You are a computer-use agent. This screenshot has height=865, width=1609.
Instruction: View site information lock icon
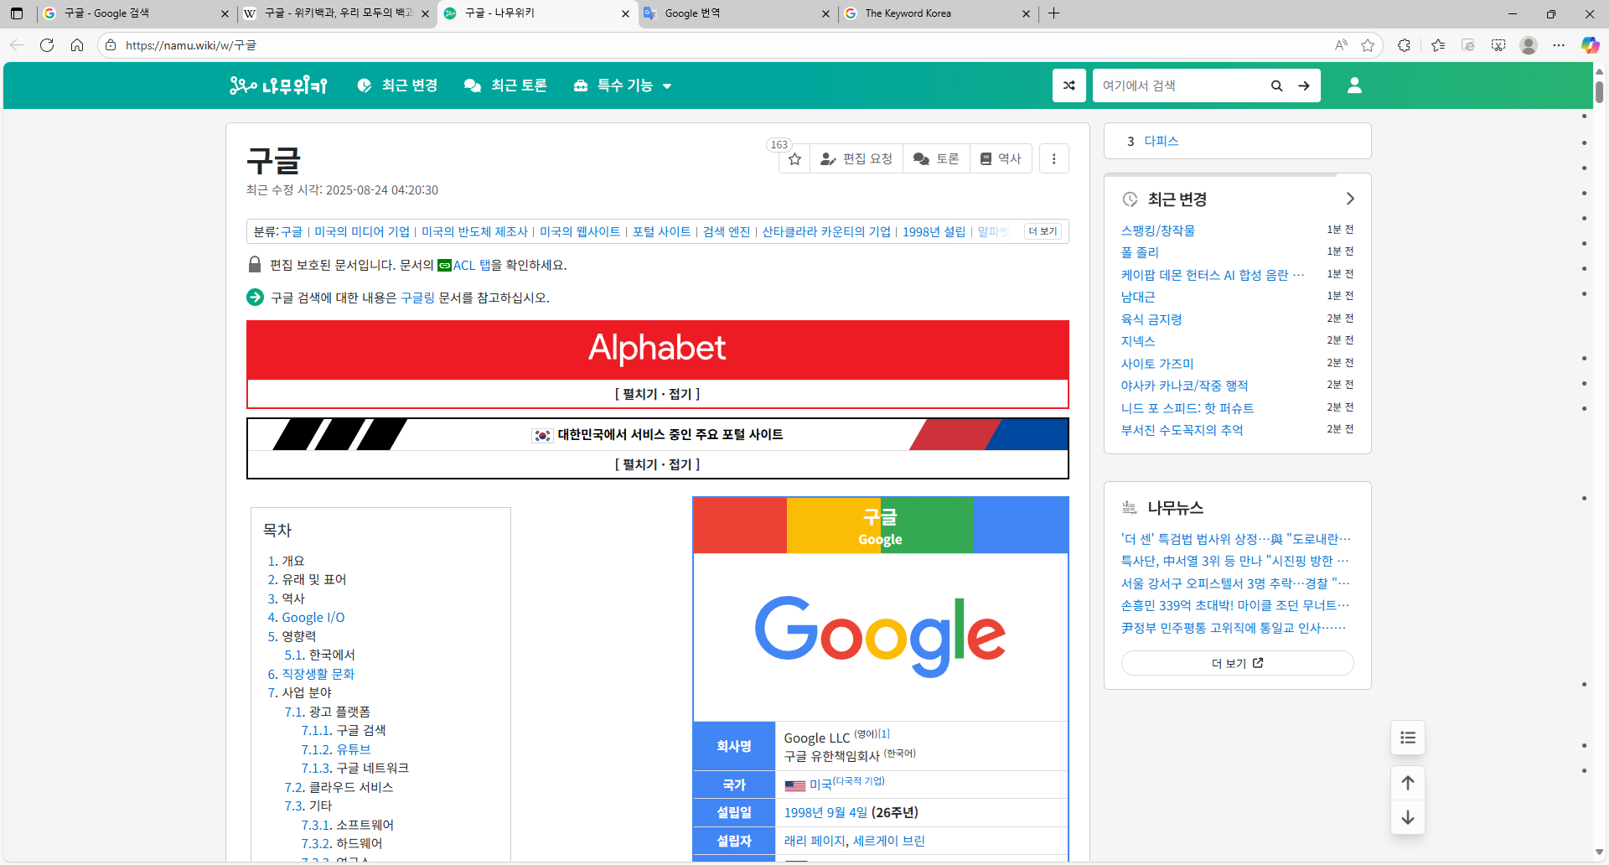[111, 45]
